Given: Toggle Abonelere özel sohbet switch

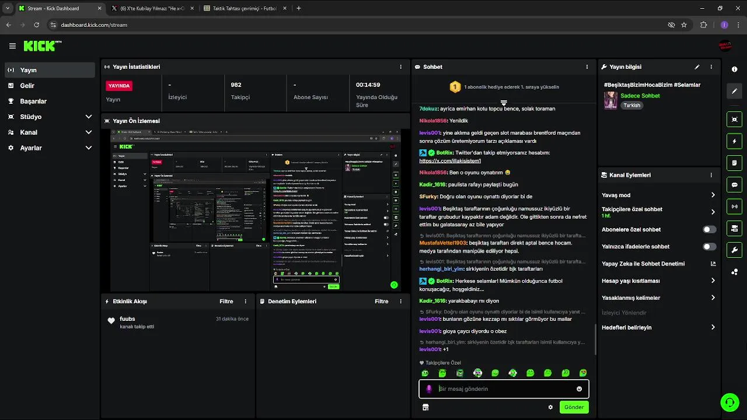Looking at the screenshot, I should coord(709,230).
